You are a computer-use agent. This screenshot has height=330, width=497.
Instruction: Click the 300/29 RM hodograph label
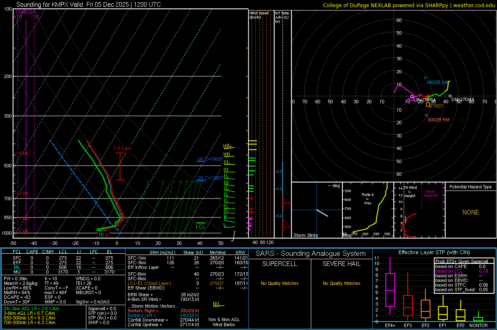tap(438, 120)
